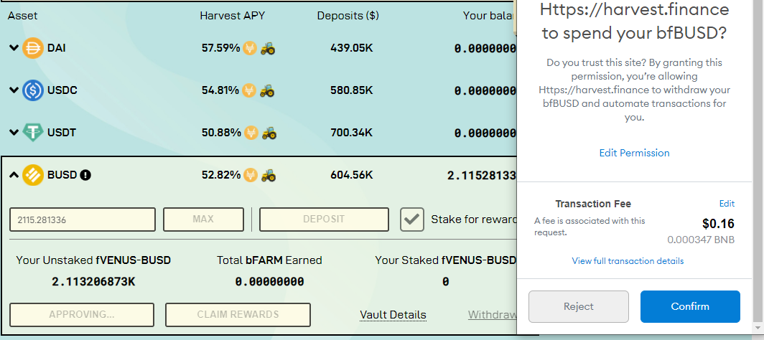Reject the MetaMask spend request
The image size is (764, 340).
pyautogui.click(x=578, y=306)
